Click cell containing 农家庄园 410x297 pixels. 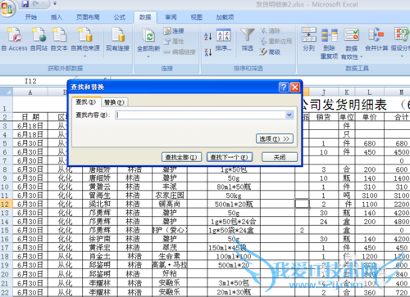click(170, 196)
